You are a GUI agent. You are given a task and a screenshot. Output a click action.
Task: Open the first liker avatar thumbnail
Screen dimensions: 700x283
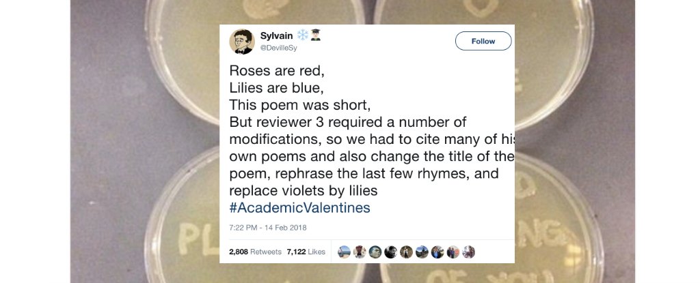[x=345, y=252]
